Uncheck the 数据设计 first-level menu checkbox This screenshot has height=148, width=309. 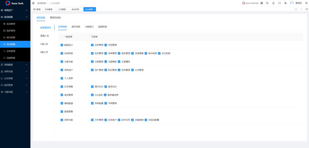62,45
